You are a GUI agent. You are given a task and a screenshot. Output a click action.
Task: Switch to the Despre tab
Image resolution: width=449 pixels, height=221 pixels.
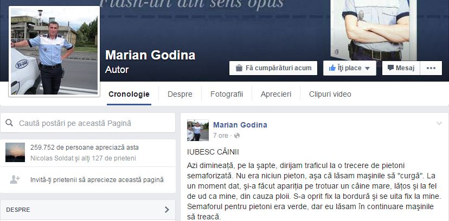180,94
